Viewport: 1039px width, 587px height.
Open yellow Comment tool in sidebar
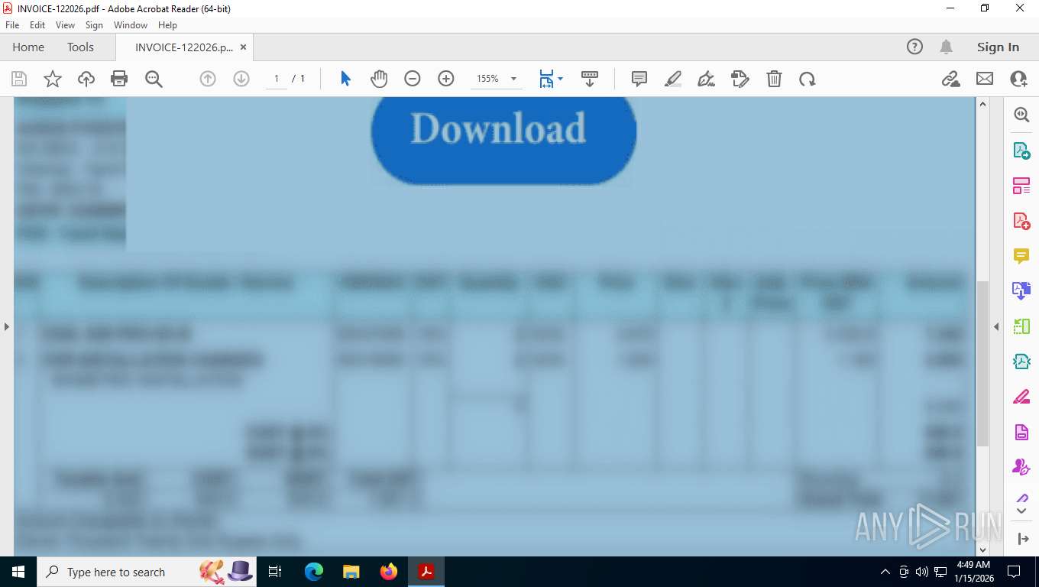(1021, 256)
